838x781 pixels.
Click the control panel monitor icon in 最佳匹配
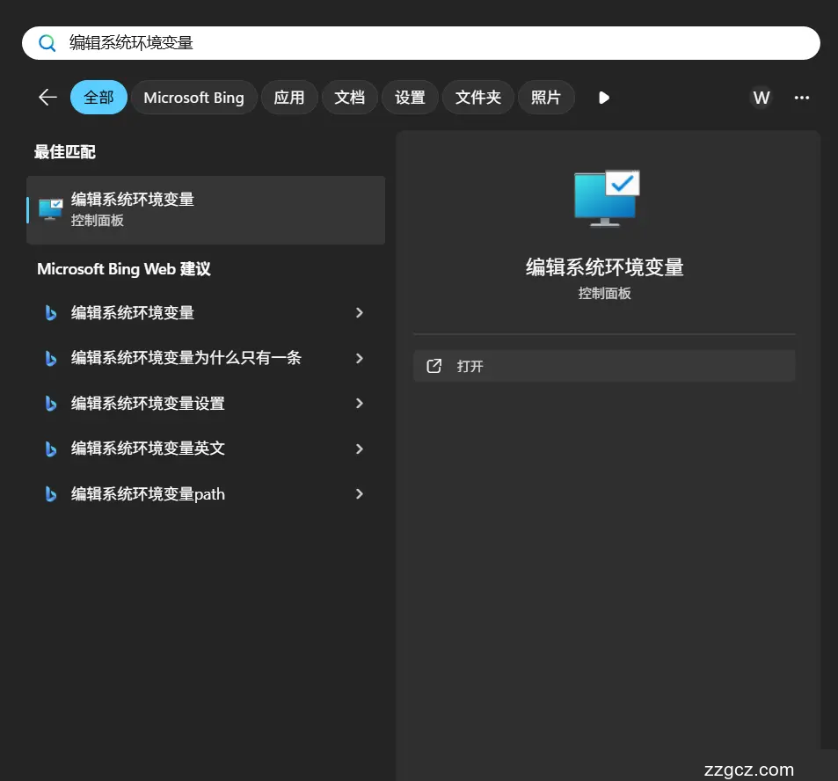(x=50, y=209)
